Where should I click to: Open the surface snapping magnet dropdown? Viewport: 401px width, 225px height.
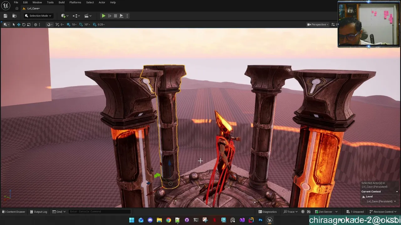click(49, 24)
